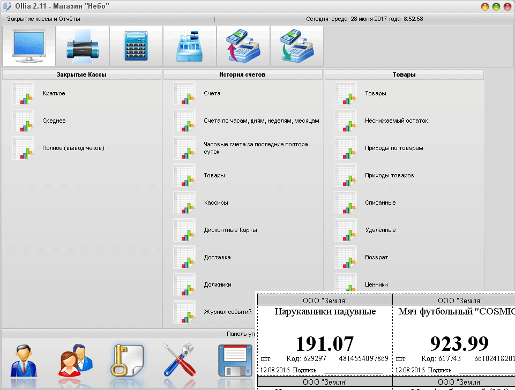Click the date and time status text

coord(364,19)
